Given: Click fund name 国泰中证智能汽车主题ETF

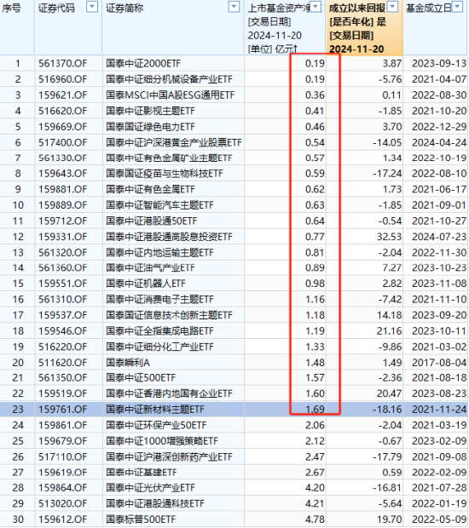Looking at the screenshot, I should (x=159, y=205).
